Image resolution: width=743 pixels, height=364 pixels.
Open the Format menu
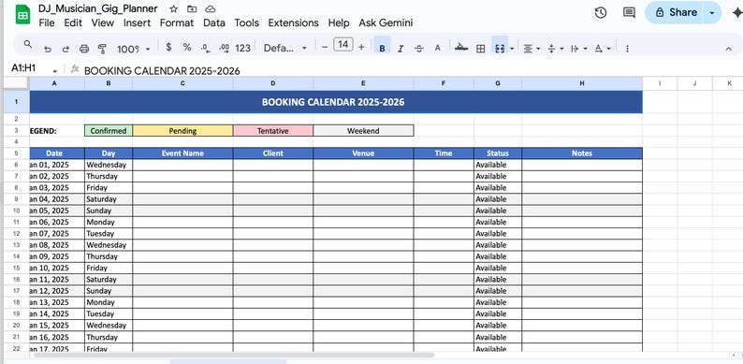(177, 22)
